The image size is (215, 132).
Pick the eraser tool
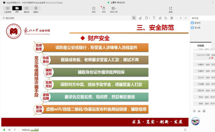[x=160, y=18]
